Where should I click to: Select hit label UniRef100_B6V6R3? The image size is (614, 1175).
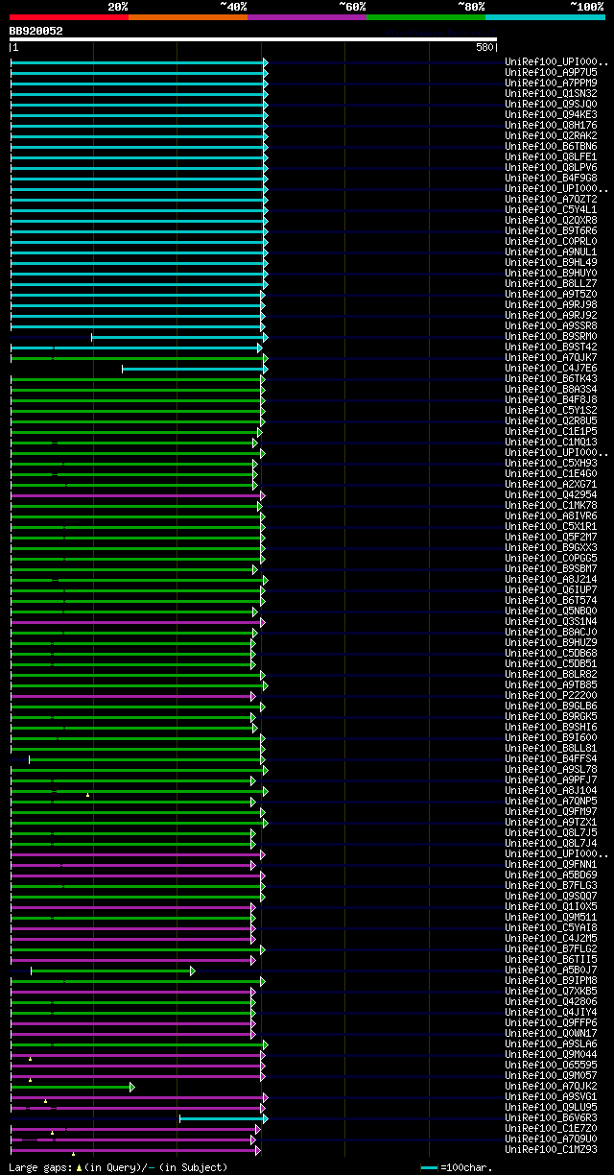(x=551, y=1117)
